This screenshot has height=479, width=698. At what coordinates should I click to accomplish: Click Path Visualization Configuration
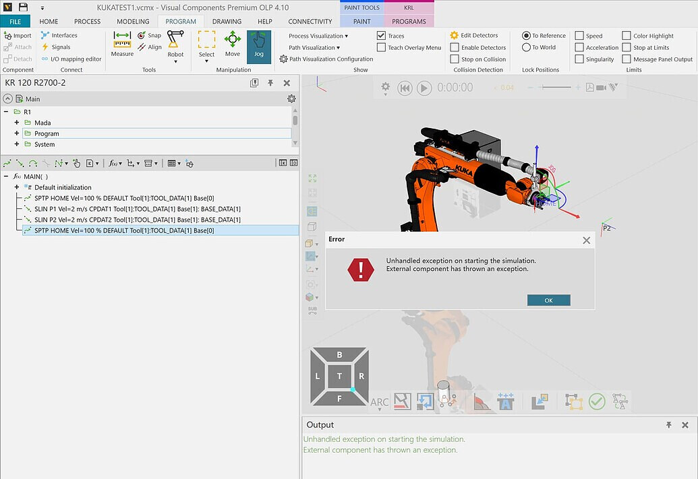point(330,59)
